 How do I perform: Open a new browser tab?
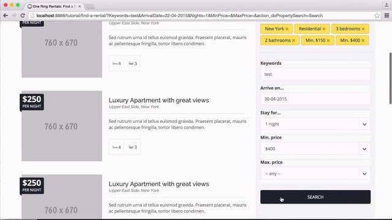pos(90,6)
